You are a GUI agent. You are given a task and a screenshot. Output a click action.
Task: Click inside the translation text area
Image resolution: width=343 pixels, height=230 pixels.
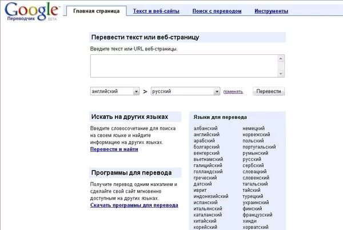184,66
